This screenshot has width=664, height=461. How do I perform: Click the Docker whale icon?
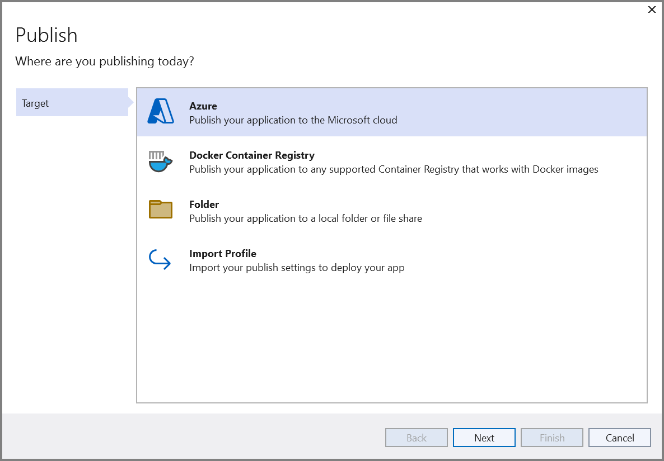(x=160, y=161)
